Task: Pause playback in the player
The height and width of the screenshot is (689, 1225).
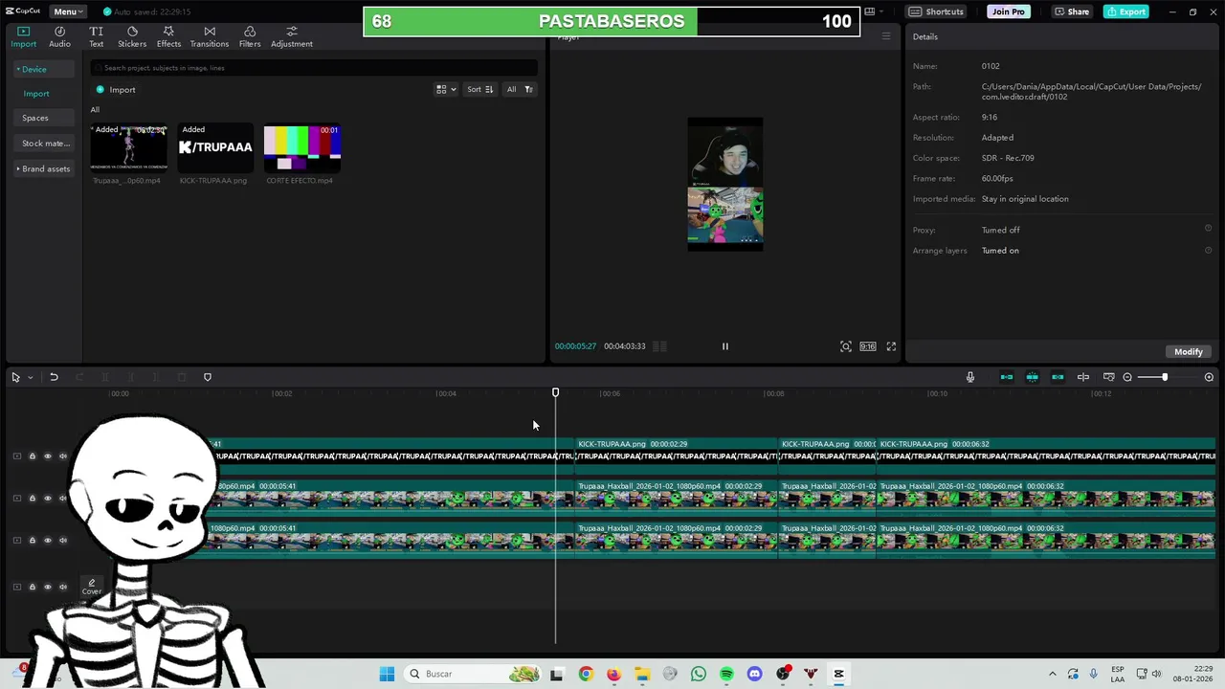Action: [x=725, y=346]
